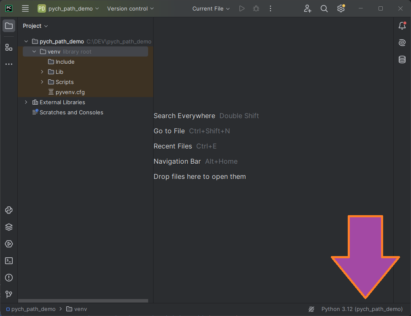Open the pych_path_demo project dropdown
411x316 pixels.
73,8
